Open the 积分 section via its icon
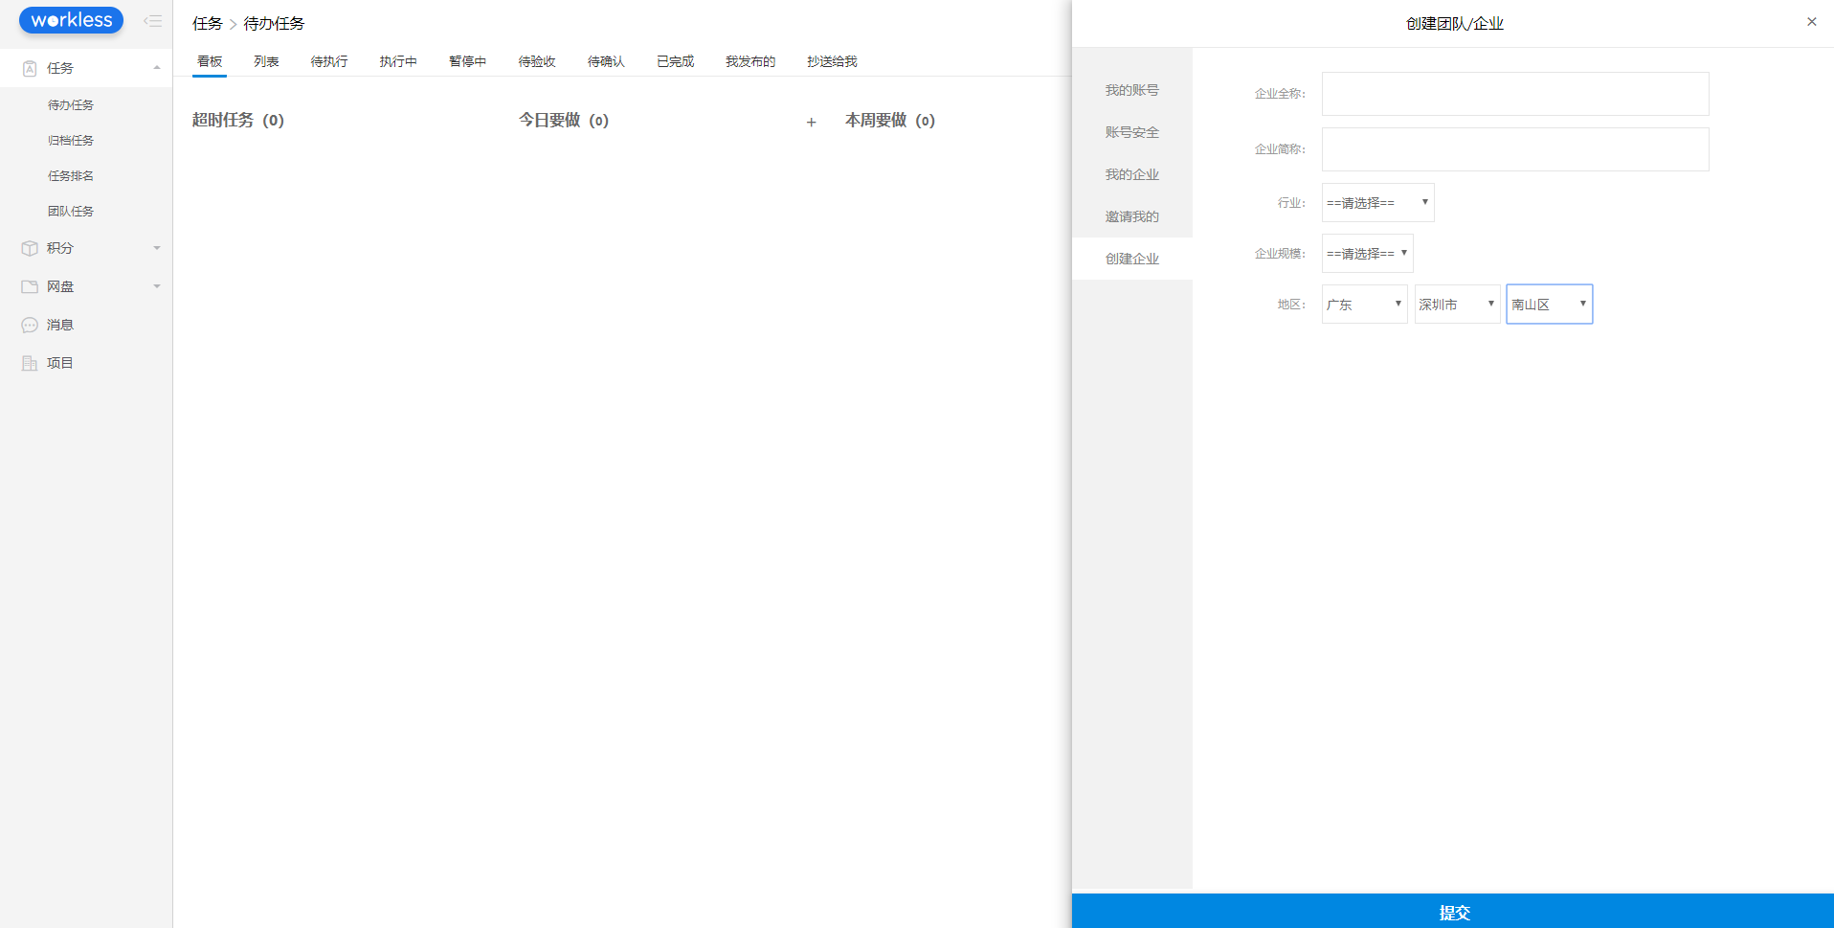This screenshot has height=928, width=1834. [x=29, y=248]
